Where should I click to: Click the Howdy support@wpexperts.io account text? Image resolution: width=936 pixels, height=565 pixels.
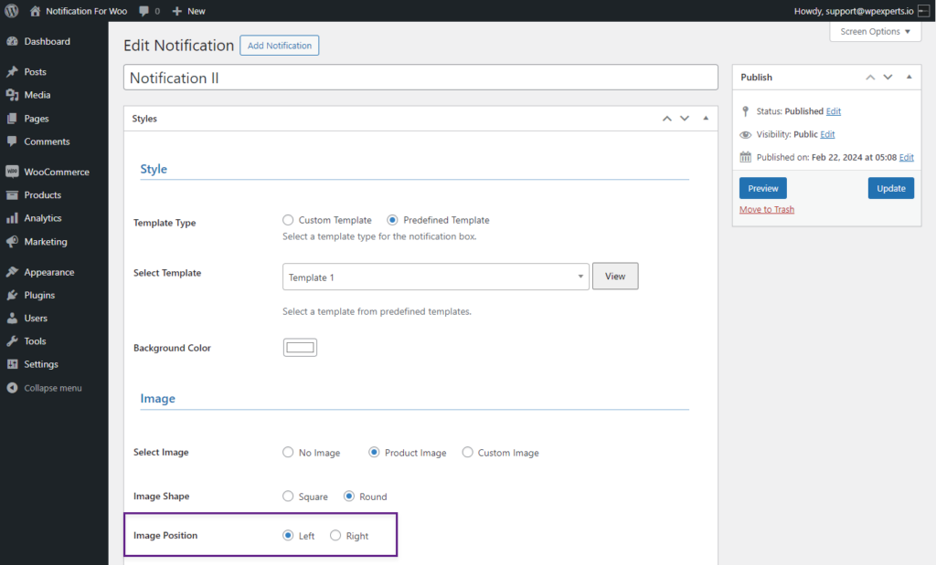pos(853,11)
